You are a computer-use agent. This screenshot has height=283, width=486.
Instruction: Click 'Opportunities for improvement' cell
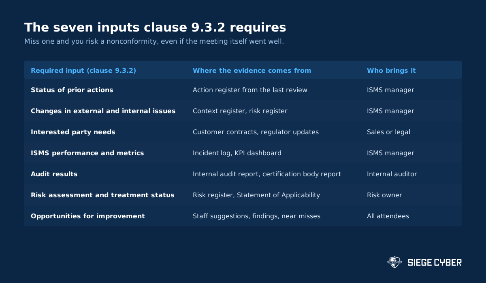88,216
